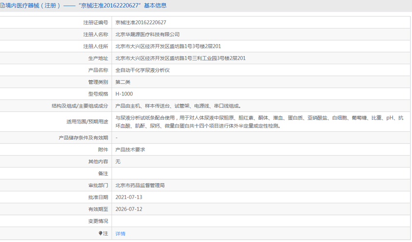Viewport: 412px width, 242px height.
Task: Click the 结构及组成/主要组成成分 label
Action: (80, 106)
